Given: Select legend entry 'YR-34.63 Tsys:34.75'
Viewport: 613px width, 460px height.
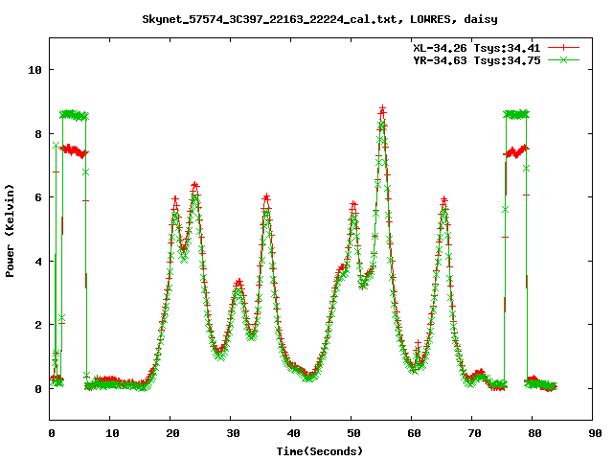Looking at the screenshot, I should tap(477, 60).
